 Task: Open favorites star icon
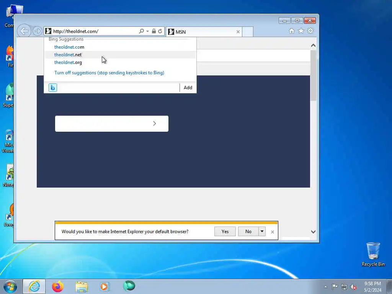[301, 31]
